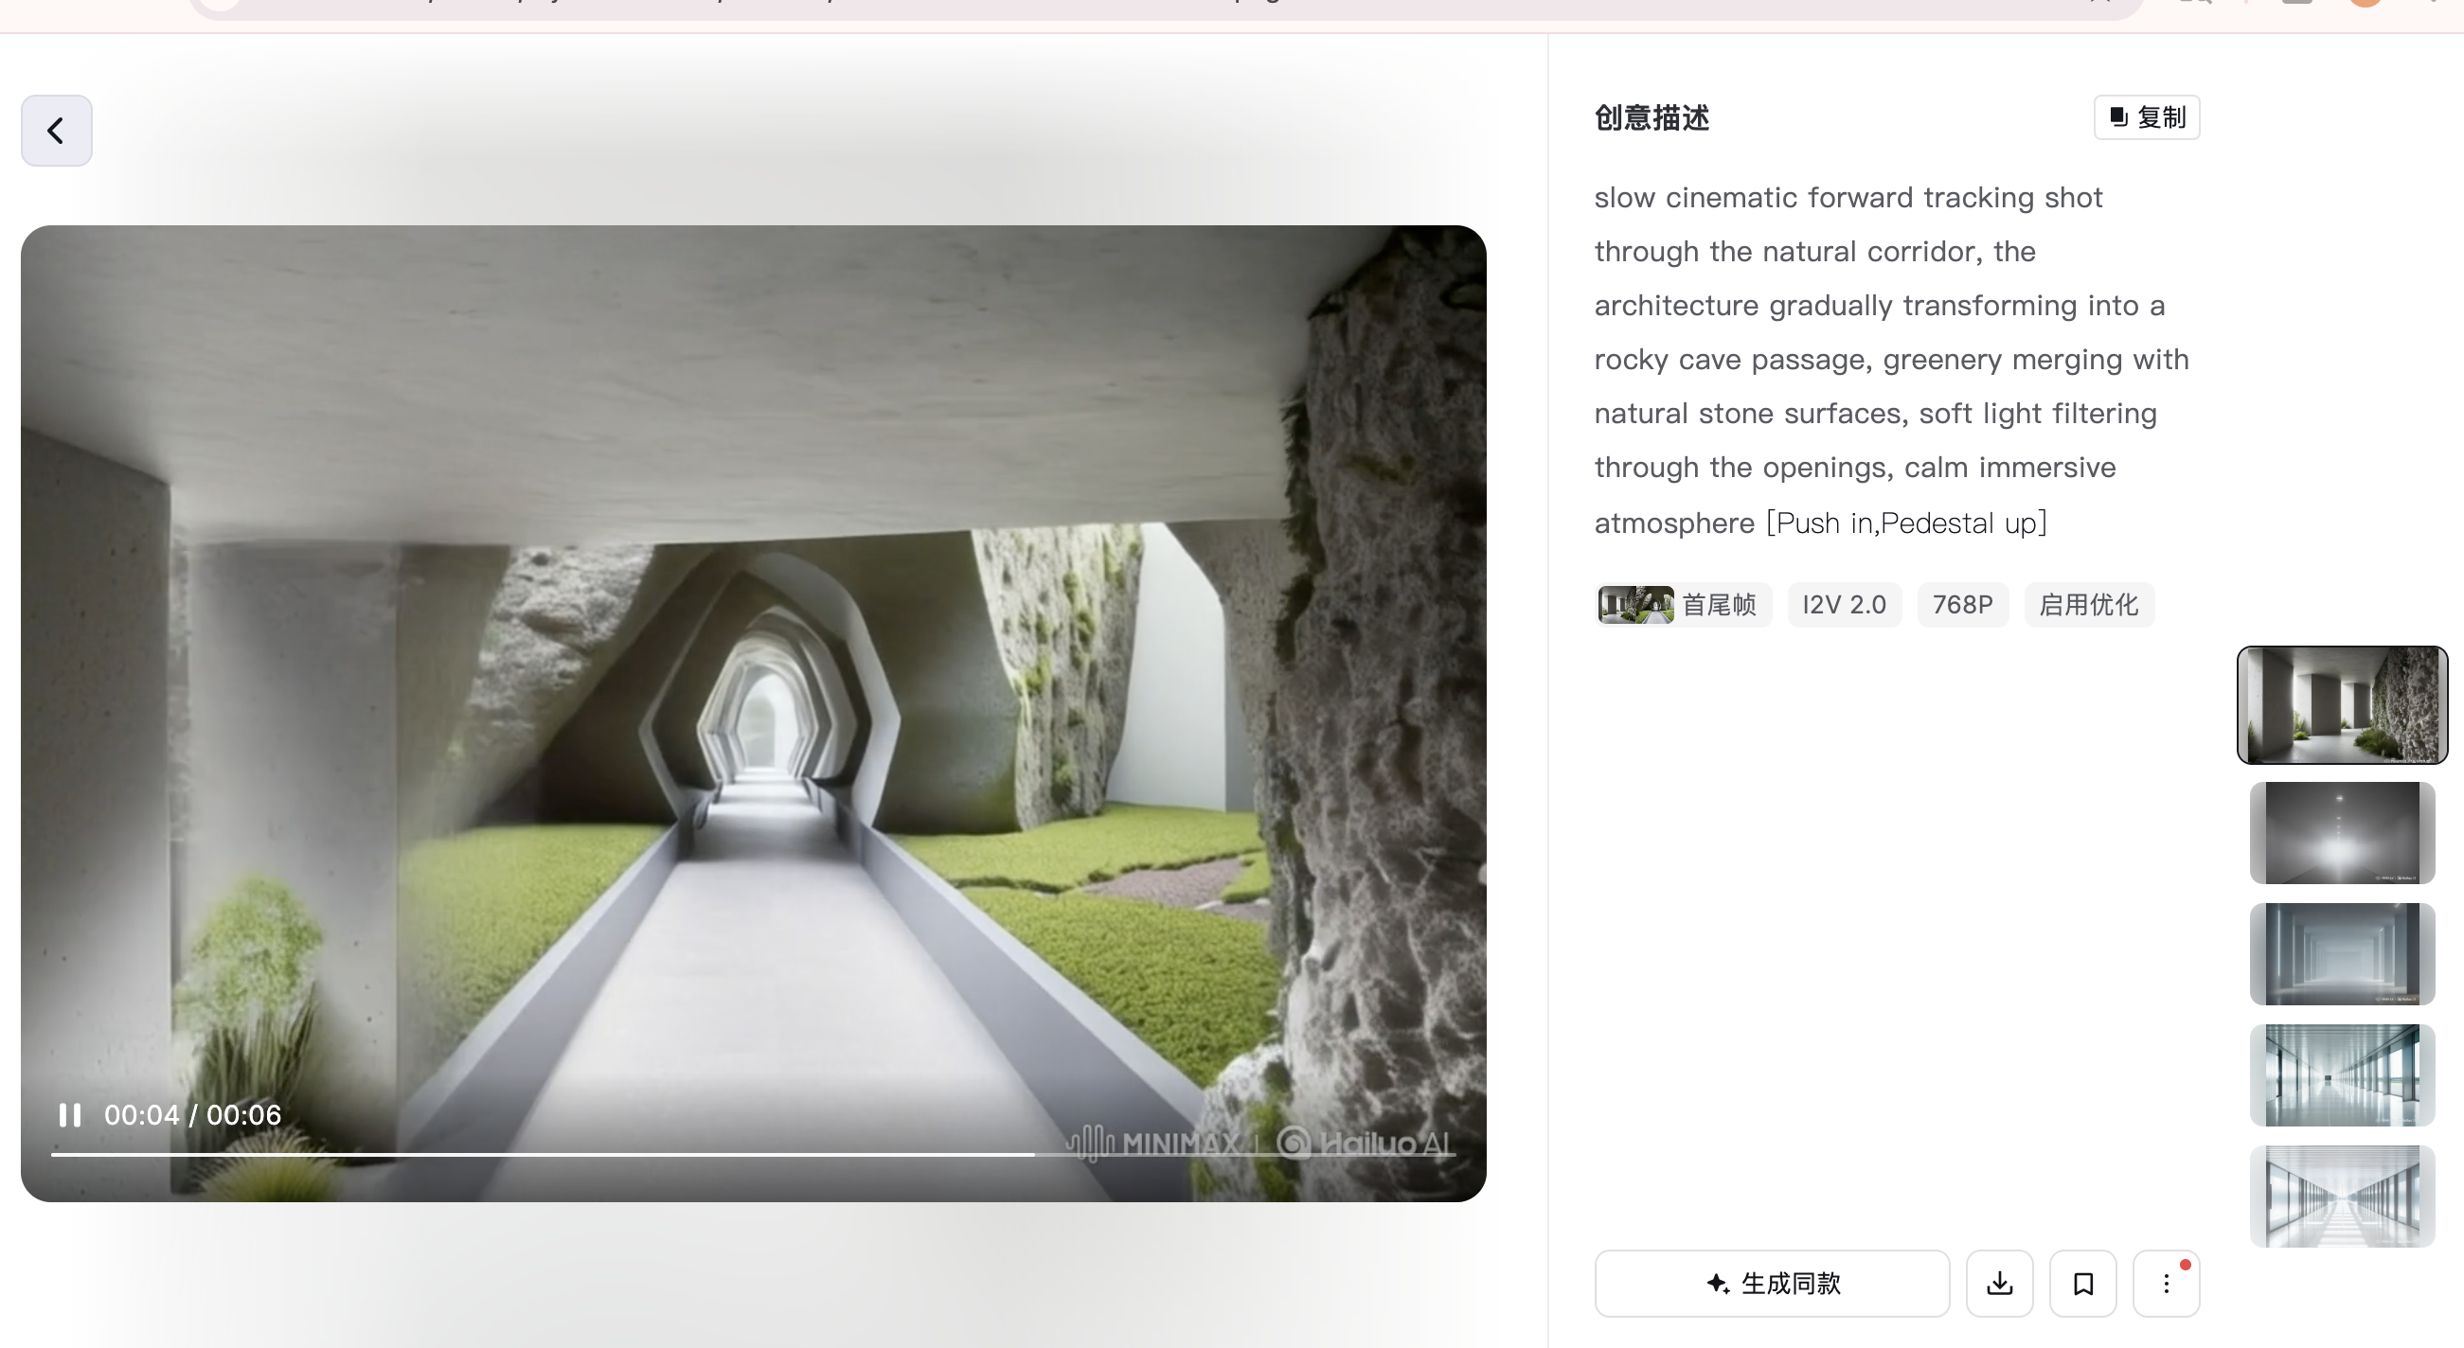This screenshot has width=2464, height=1348.
Task: Click the back arrow button
Action: (57, 130)
